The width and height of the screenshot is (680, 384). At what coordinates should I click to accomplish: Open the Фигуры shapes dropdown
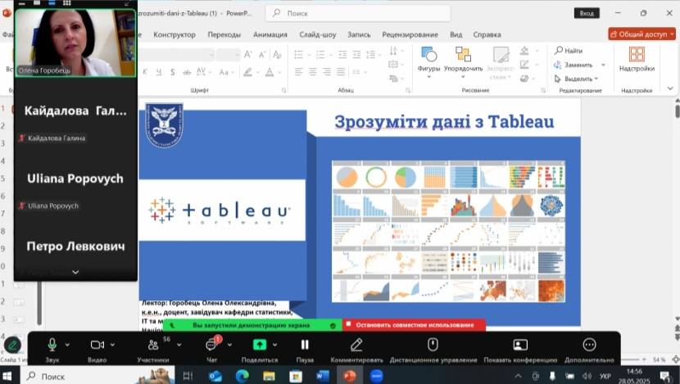[428, 61]
